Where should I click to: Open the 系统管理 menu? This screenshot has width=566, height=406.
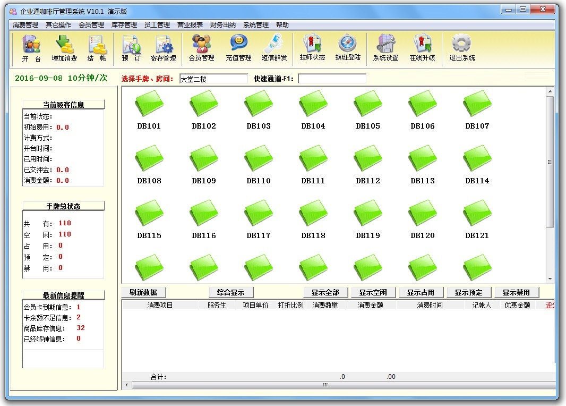pyautogui.click(x=255, y=24)
